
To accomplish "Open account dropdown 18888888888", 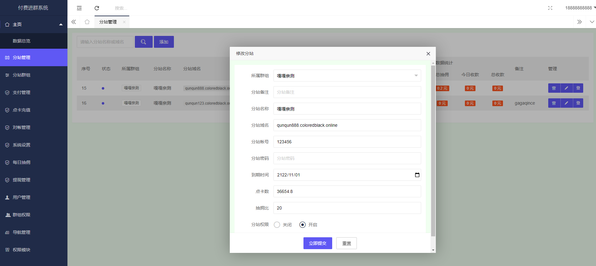I will click(x=580, y=8).
